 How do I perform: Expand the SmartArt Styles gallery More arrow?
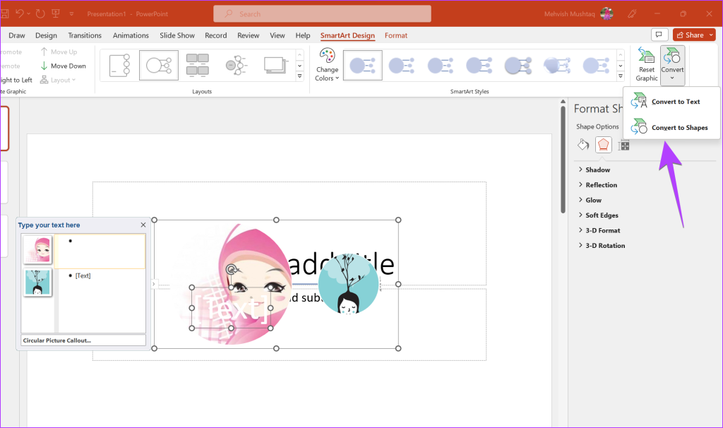[x=621, y=76]
